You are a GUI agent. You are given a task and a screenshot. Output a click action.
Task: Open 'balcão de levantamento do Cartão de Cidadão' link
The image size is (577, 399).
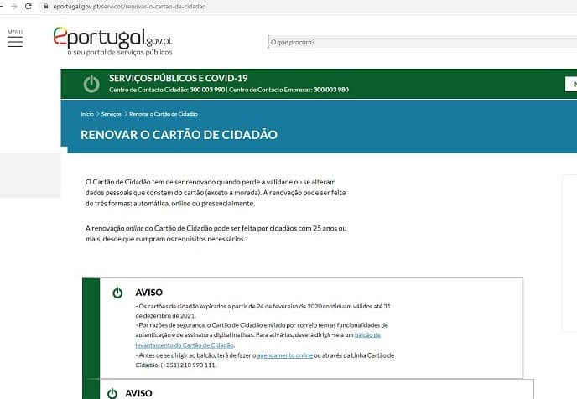258,339
